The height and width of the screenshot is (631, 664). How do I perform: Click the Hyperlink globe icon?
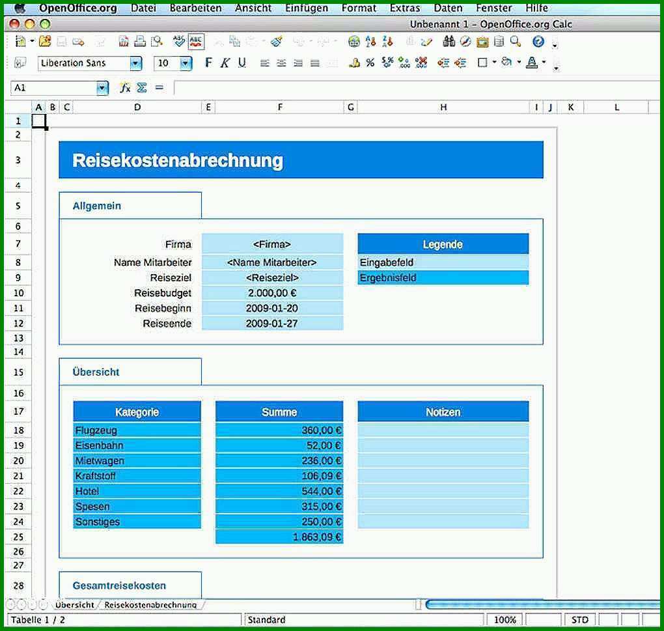click(354, 42)
